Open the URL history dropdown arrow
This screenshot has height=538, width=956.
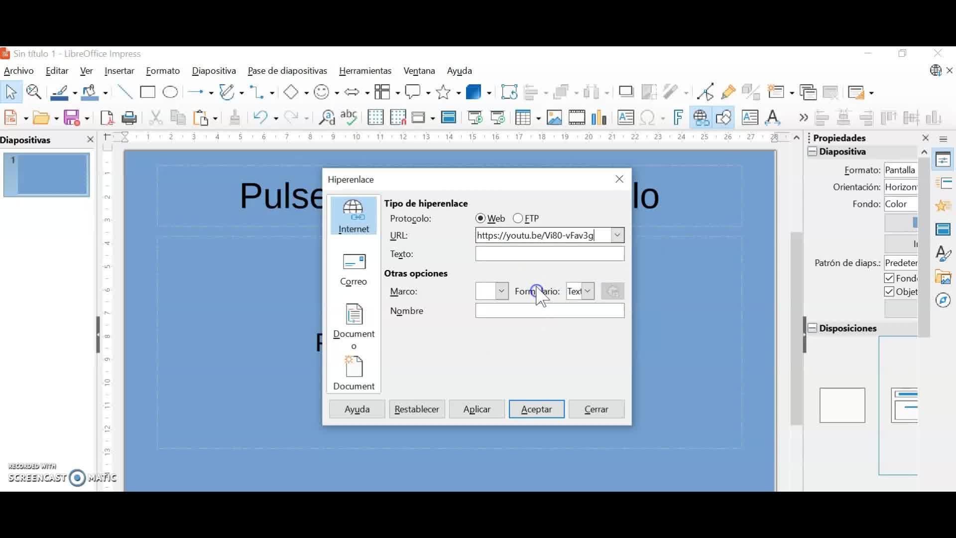pyautogui.click(x=617, y=235)
